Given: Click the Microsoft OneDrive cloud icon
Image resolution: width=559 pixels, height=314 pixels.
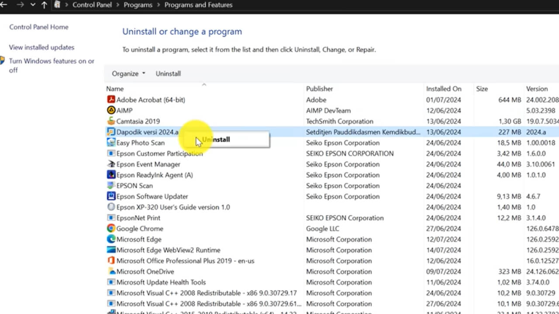Looking at the screenshot, I should click(111, 271).
